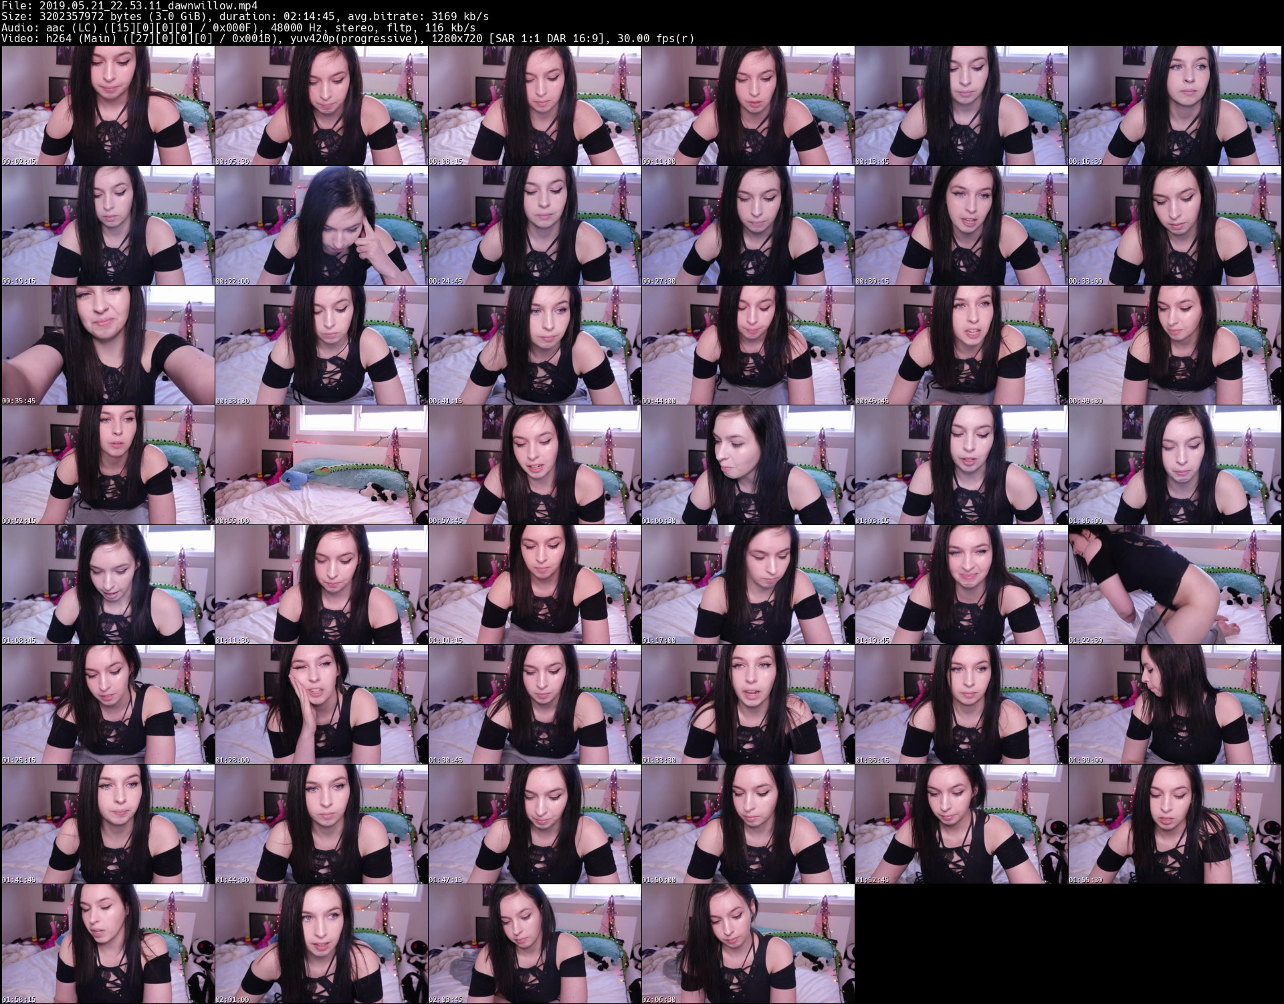View the frame labeled 01:55:30
Image resolution: width=1284 pixels, height=1004 pixels.
tap(1174, 824)
